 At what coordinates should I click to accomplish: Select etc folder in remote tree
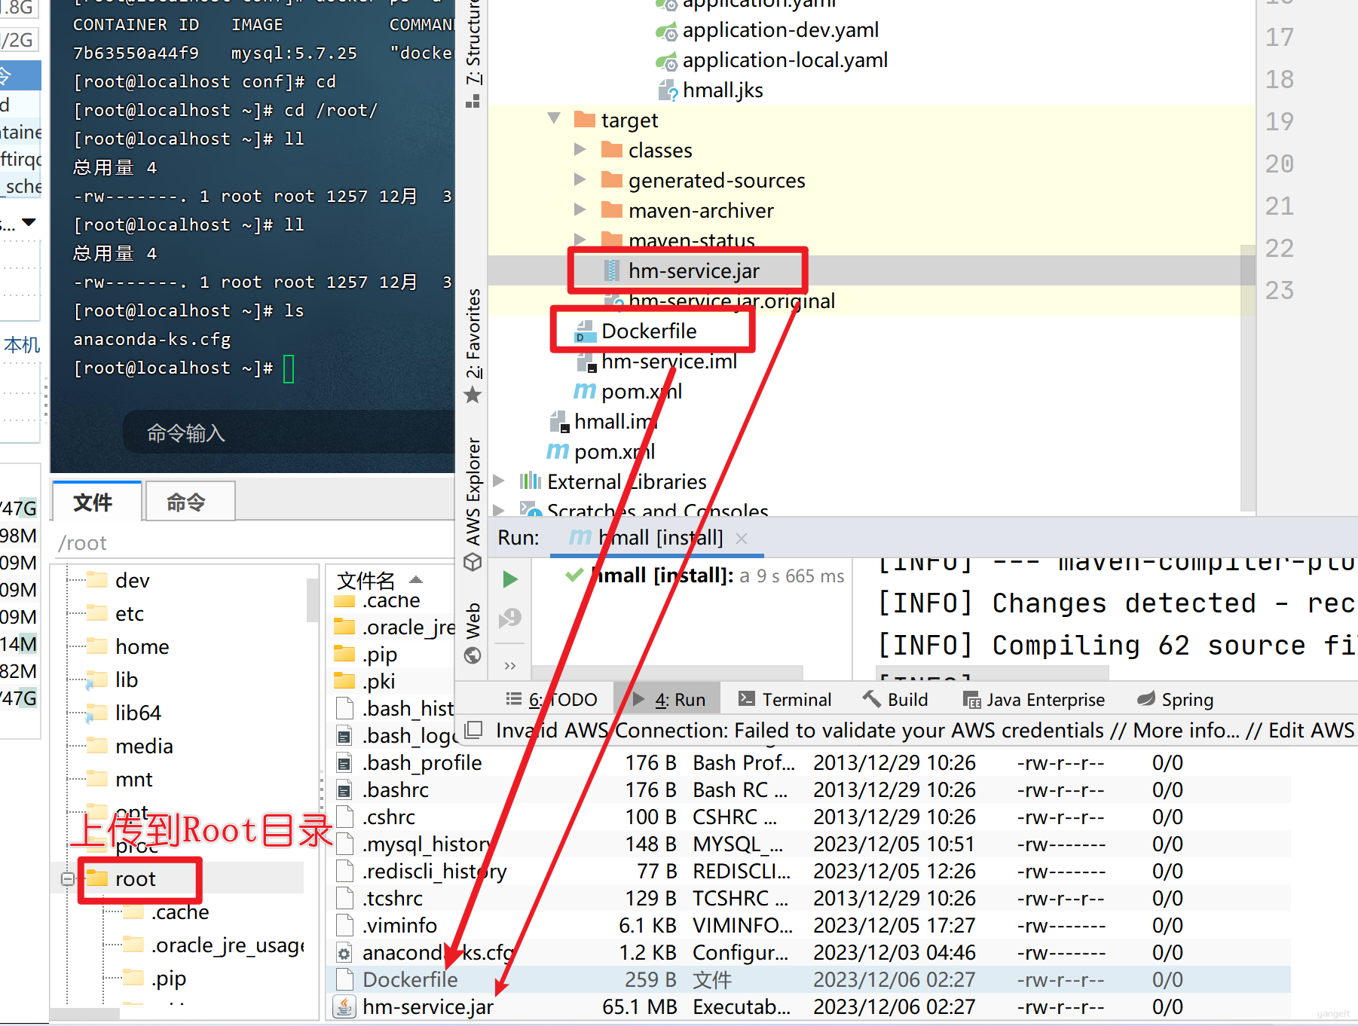[x=115, y=613]
